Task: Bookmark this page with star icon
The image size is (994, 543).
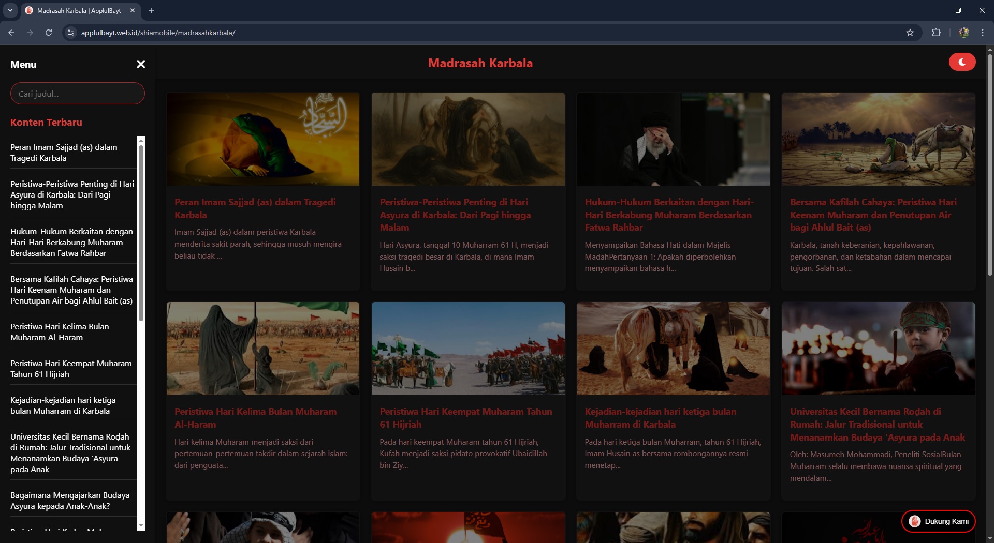Action: tap(910, 33)
